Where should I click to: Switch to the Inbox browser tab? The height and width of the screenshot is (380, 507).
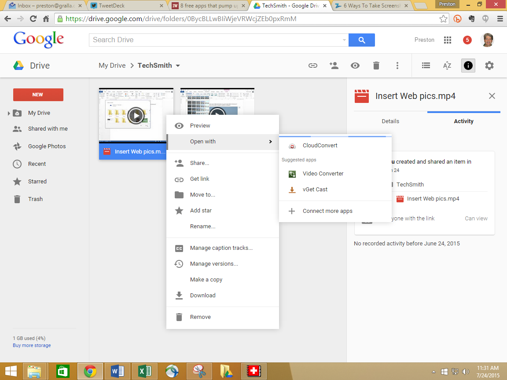pos(44,6)
